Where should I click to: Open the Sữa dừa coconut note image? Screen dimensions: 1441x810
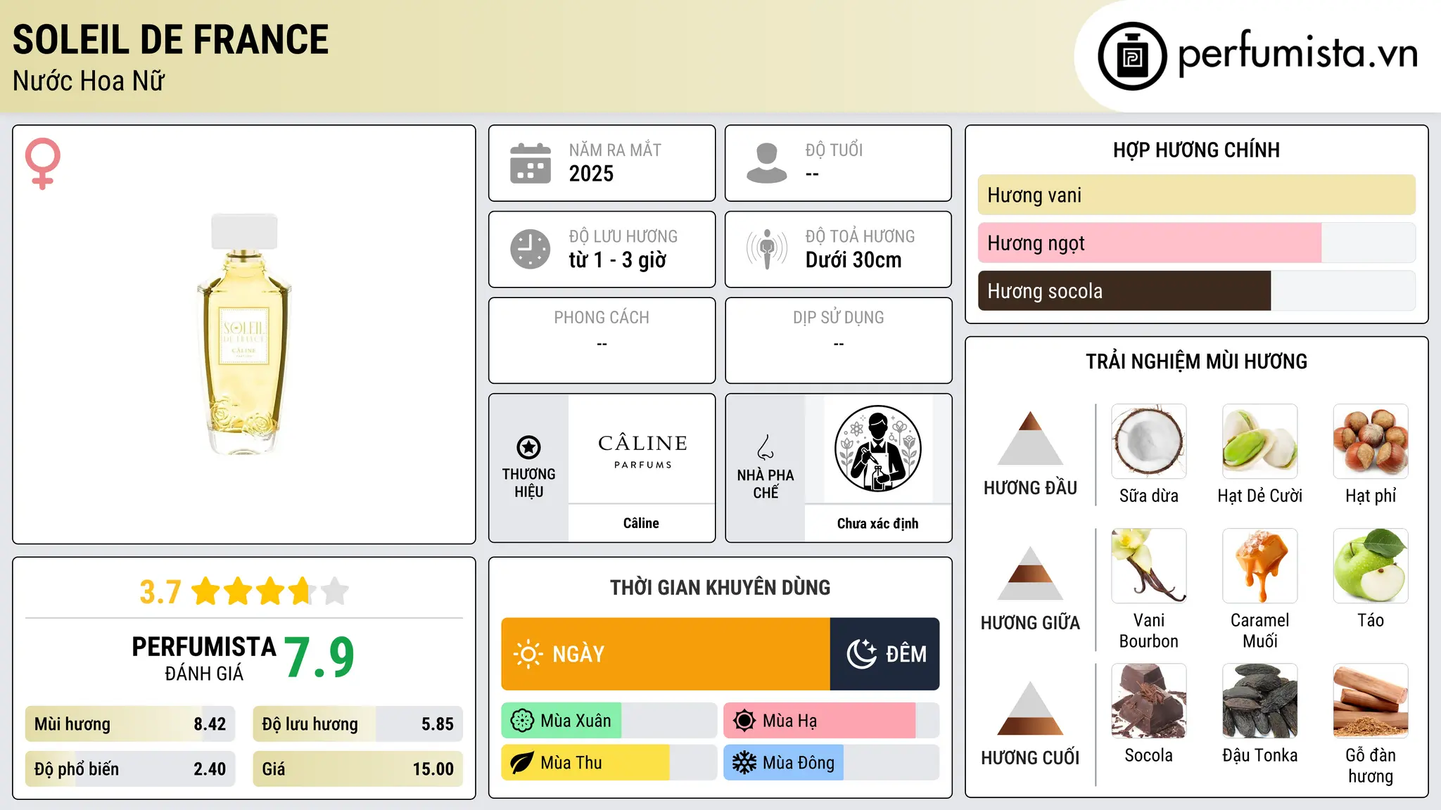click(1149, 442)
